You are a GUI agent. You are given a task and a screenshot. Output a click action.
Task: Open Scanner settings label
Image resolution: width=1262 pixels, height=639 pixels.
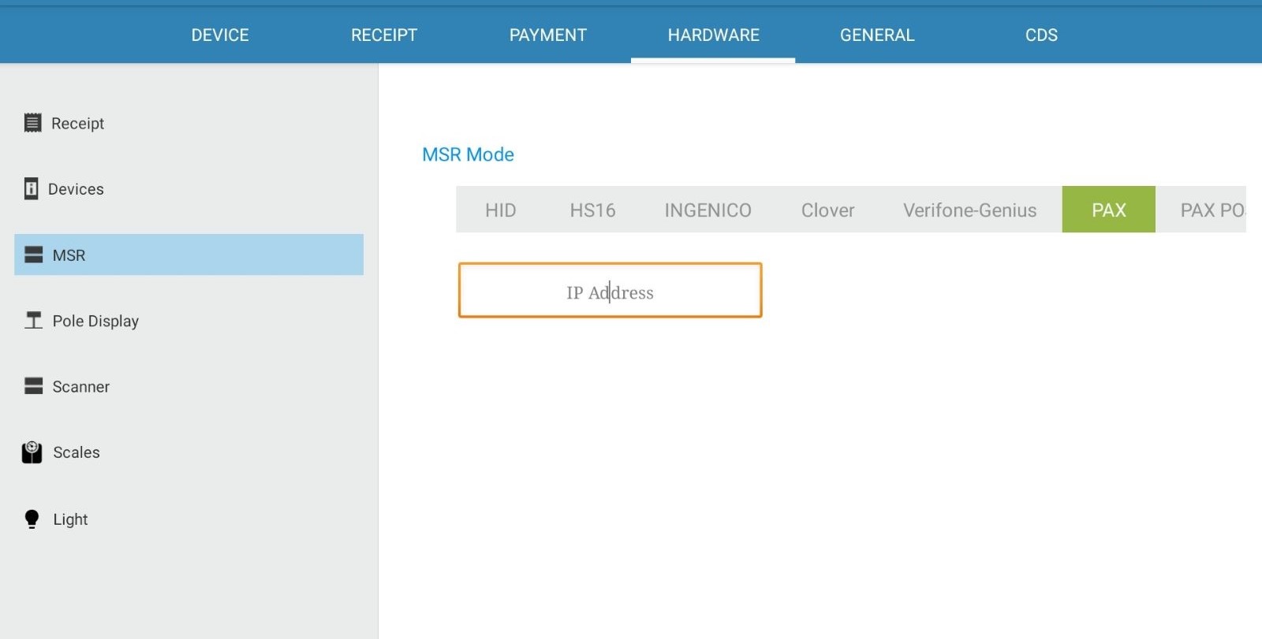coord(80,387)
